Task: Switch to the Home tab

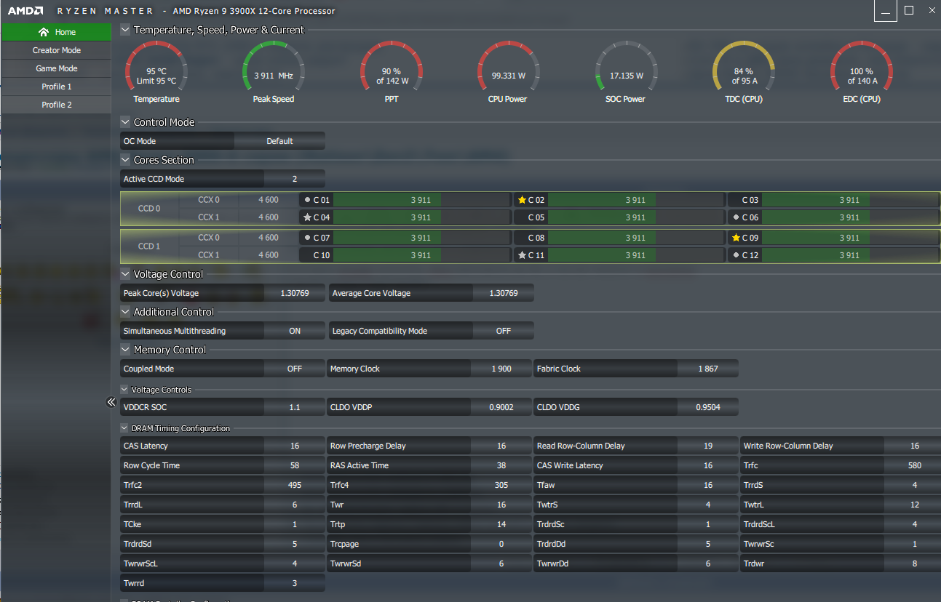Action: pos(56,32)
